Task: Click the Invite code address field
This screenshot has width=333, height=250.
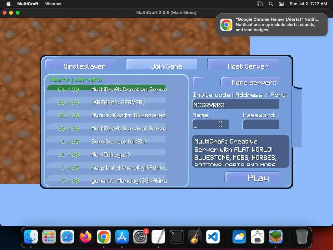Action: pyautogui.click(x=235, y=105)
